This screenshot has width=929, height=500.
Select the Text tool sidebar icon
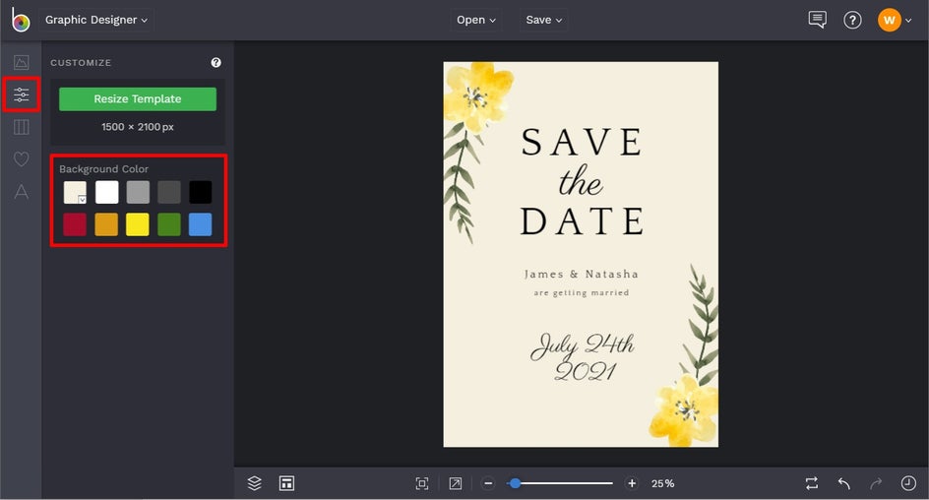click(21, 191)
